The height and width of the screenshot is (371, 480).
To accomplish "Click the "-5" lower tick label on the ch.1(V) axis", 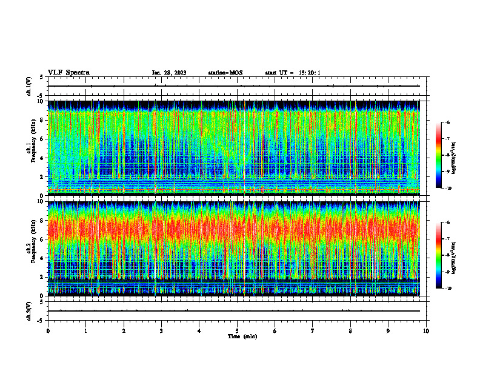I will (41, 96).
